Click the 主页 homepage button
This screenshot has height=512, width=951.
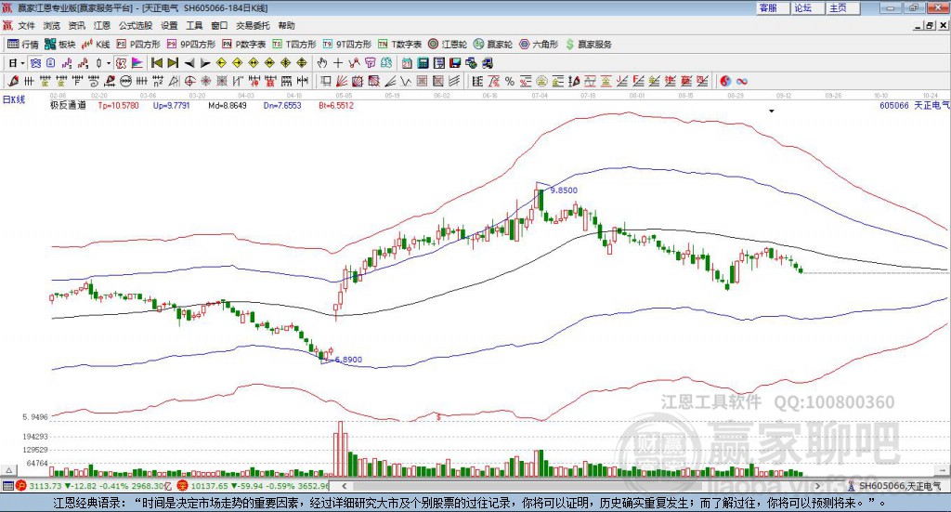tap(842, 7)
